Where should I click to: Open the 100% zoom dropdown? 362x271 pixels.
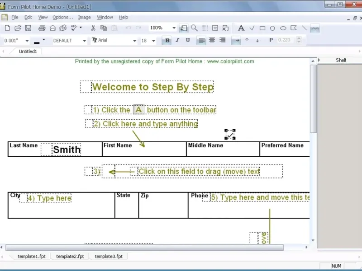[x=174, y=28]
